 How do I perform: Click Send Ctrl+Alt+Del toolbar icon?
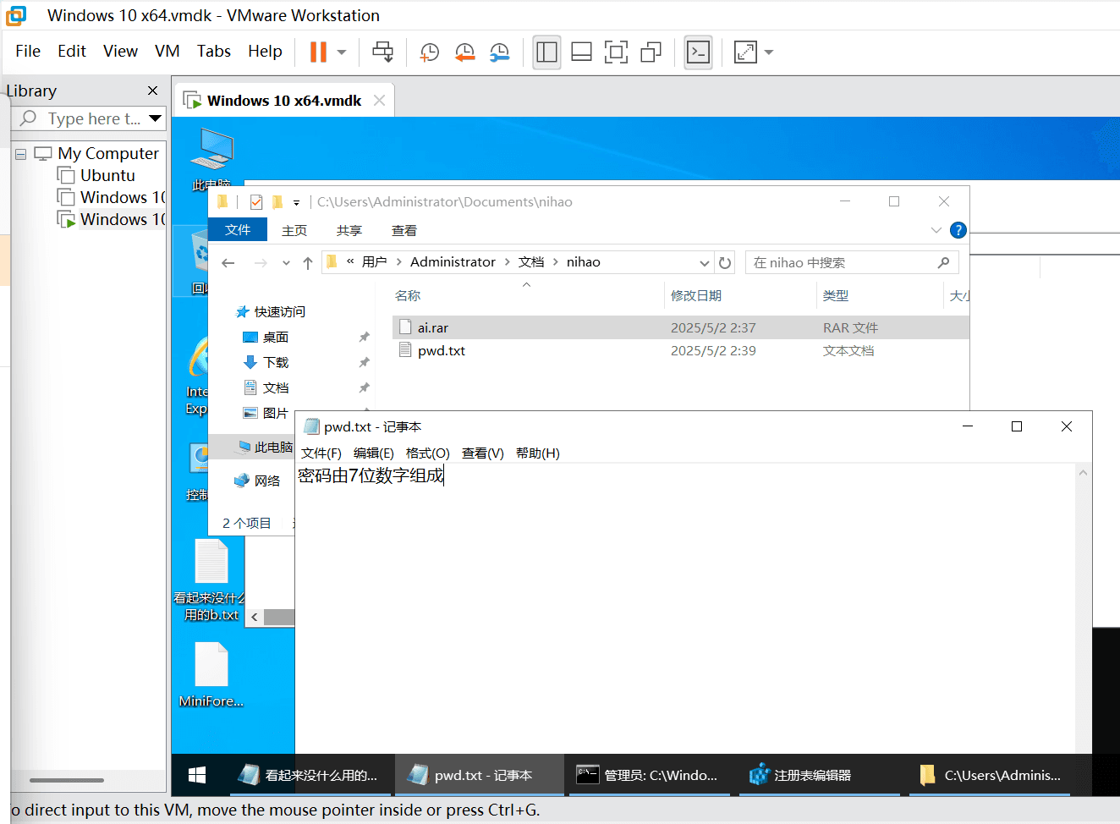pyautogui.click(x=382, y=52)
